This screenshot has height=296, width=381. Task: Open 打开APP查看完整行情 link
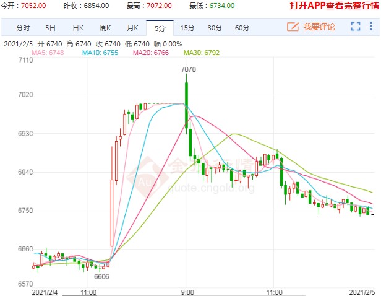(x=335, y=6)
